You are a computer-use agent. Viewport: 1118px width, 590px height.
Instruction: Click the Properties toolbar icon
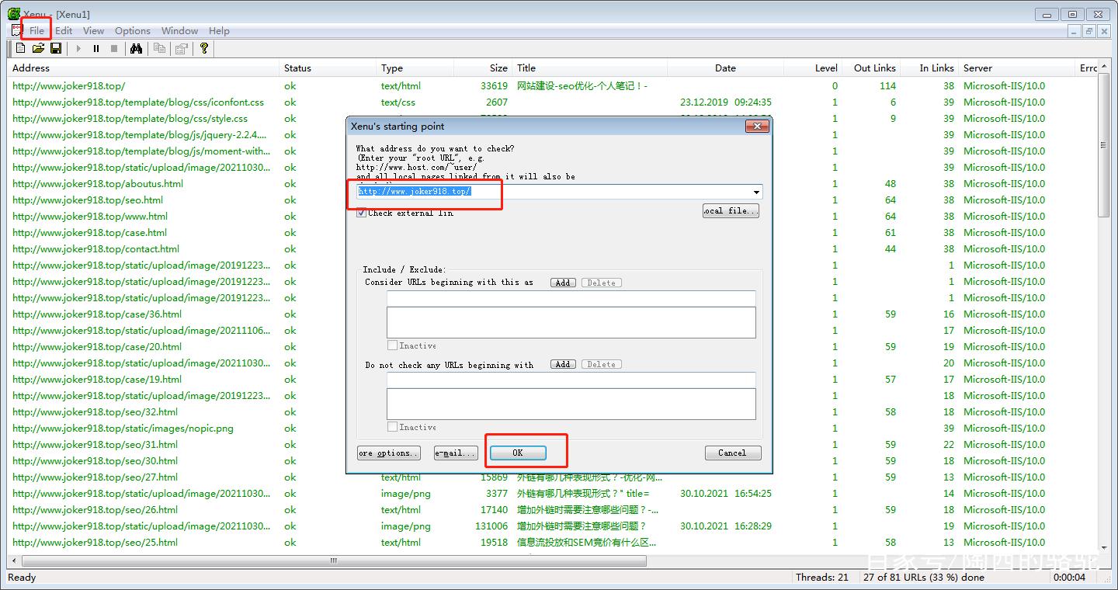tap(182, 48)
